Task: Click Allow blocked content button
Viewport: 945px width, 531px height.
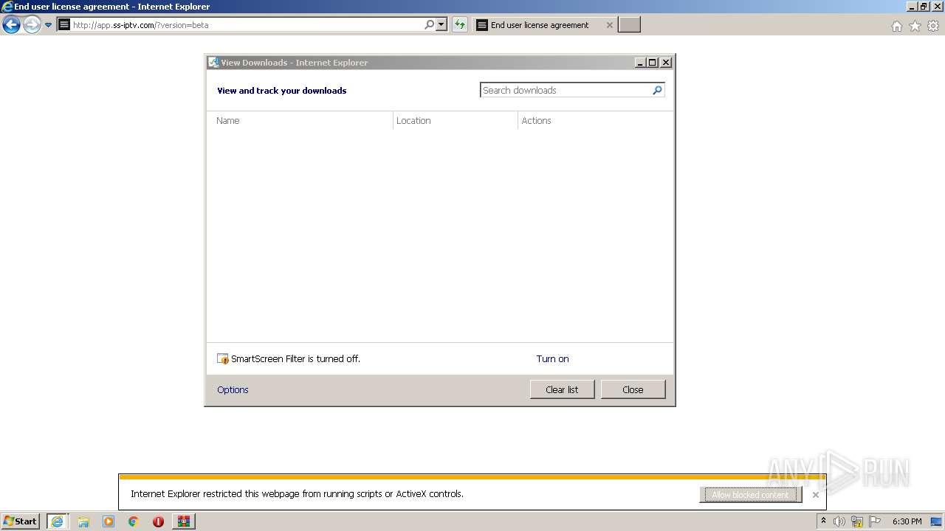Action: (751, 495)
